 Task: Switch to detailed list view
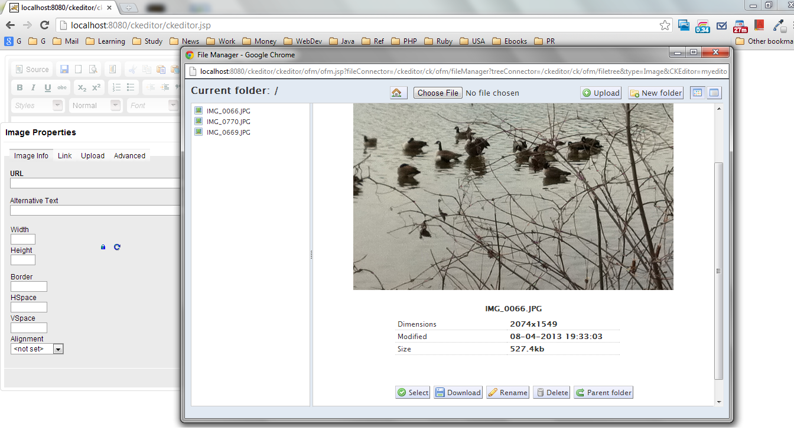point(714,92)
